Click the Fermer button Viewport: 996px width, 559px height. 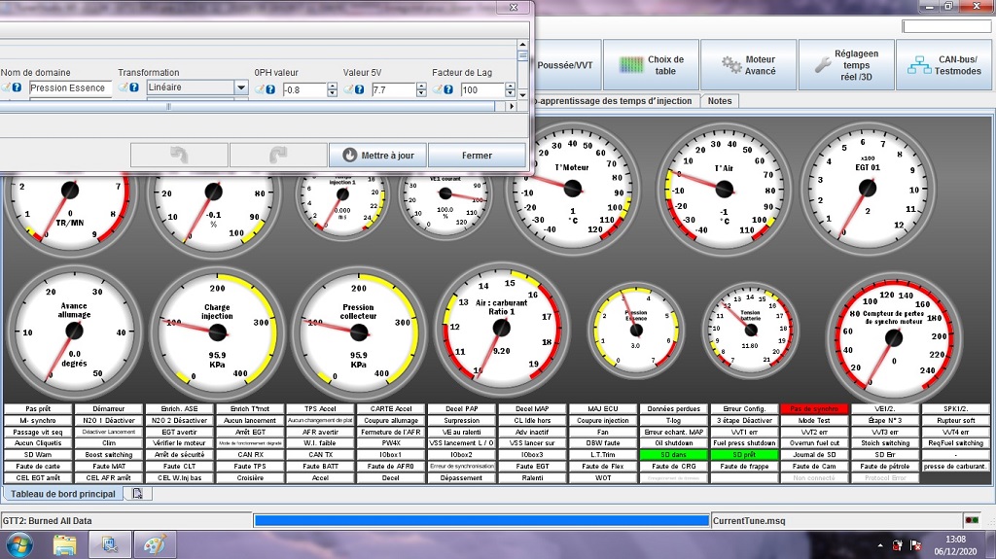pyautogui.click(x=477, y=156)
